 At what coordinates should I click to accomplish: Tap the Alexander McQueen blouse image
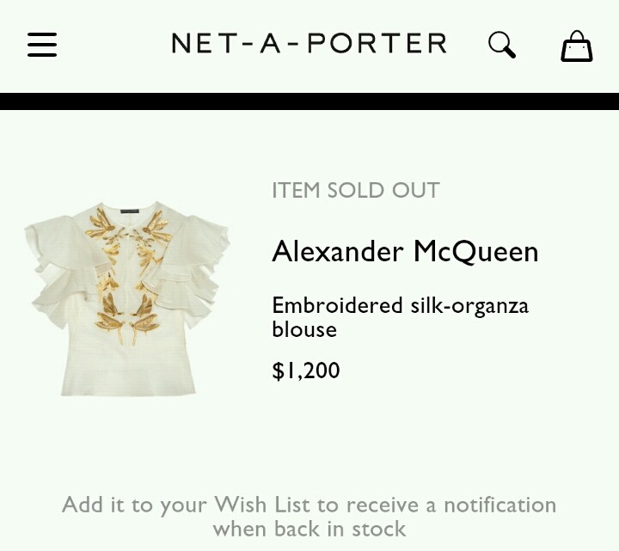pyautogui.click(x=129, y=299)
